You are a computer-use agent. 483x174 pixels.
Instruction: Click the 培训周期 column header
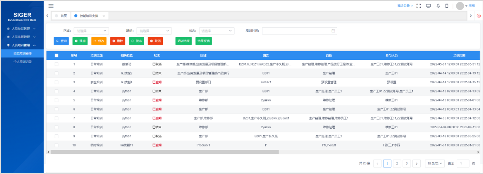(459, 55)
